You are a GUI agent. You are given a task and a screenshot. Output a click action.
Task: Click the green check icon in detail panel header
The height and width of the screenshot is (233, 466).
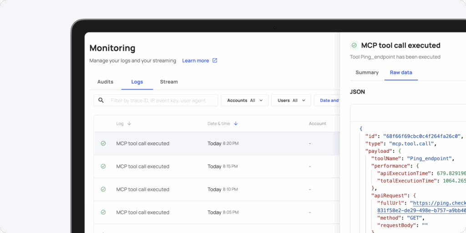[x=354, y=46]
